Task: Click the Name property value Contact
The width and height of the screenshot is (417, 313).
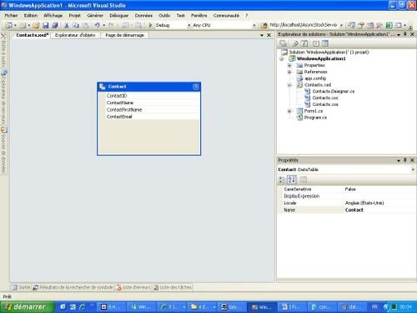Action: point(379,210)
